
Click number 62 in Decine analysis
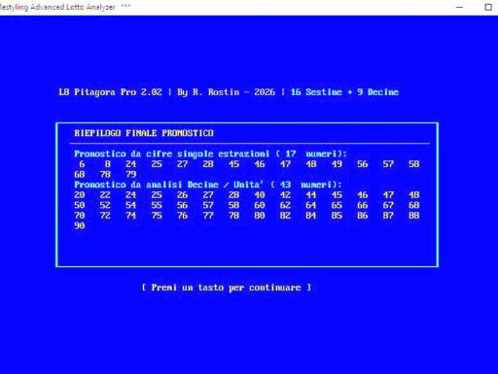point(285,205)
